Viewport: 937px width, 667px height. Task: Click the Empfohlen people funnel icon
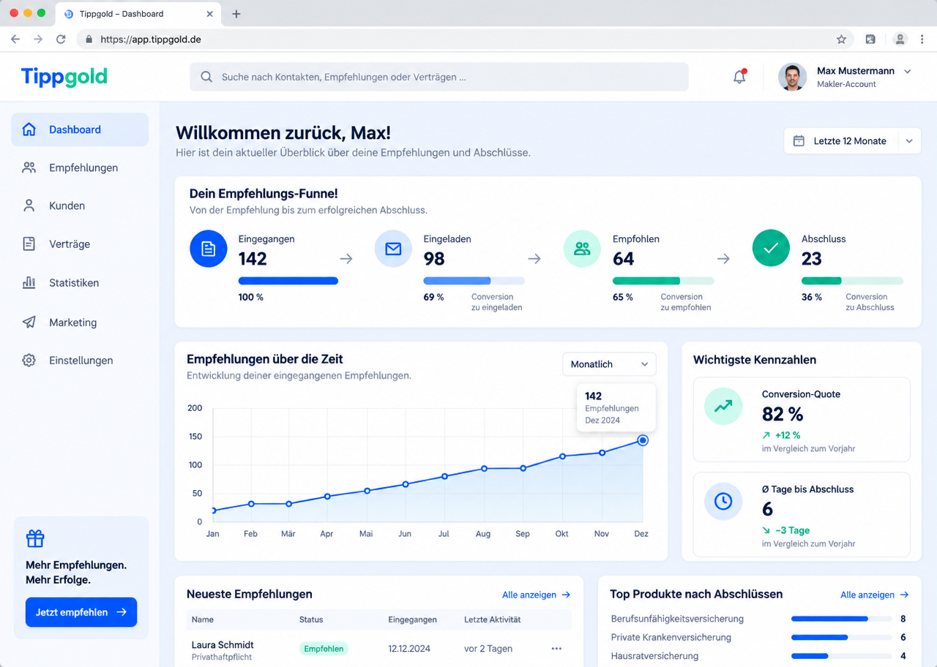tap(582, 249)
